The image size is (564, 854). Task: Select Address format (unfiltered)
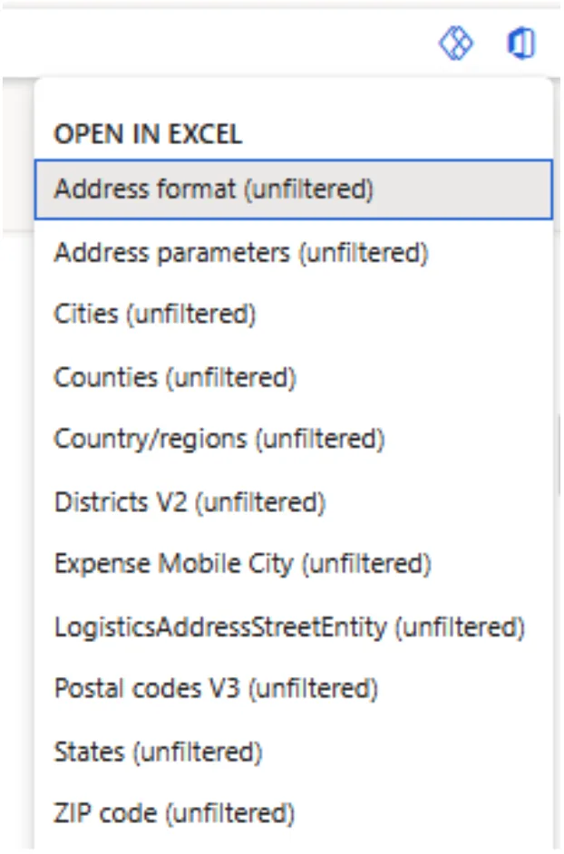214,189
